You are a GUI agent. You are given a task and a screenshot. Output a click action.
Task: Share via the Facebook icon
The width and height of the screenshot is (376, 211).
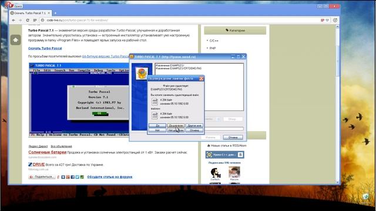(x=72, y=177)
